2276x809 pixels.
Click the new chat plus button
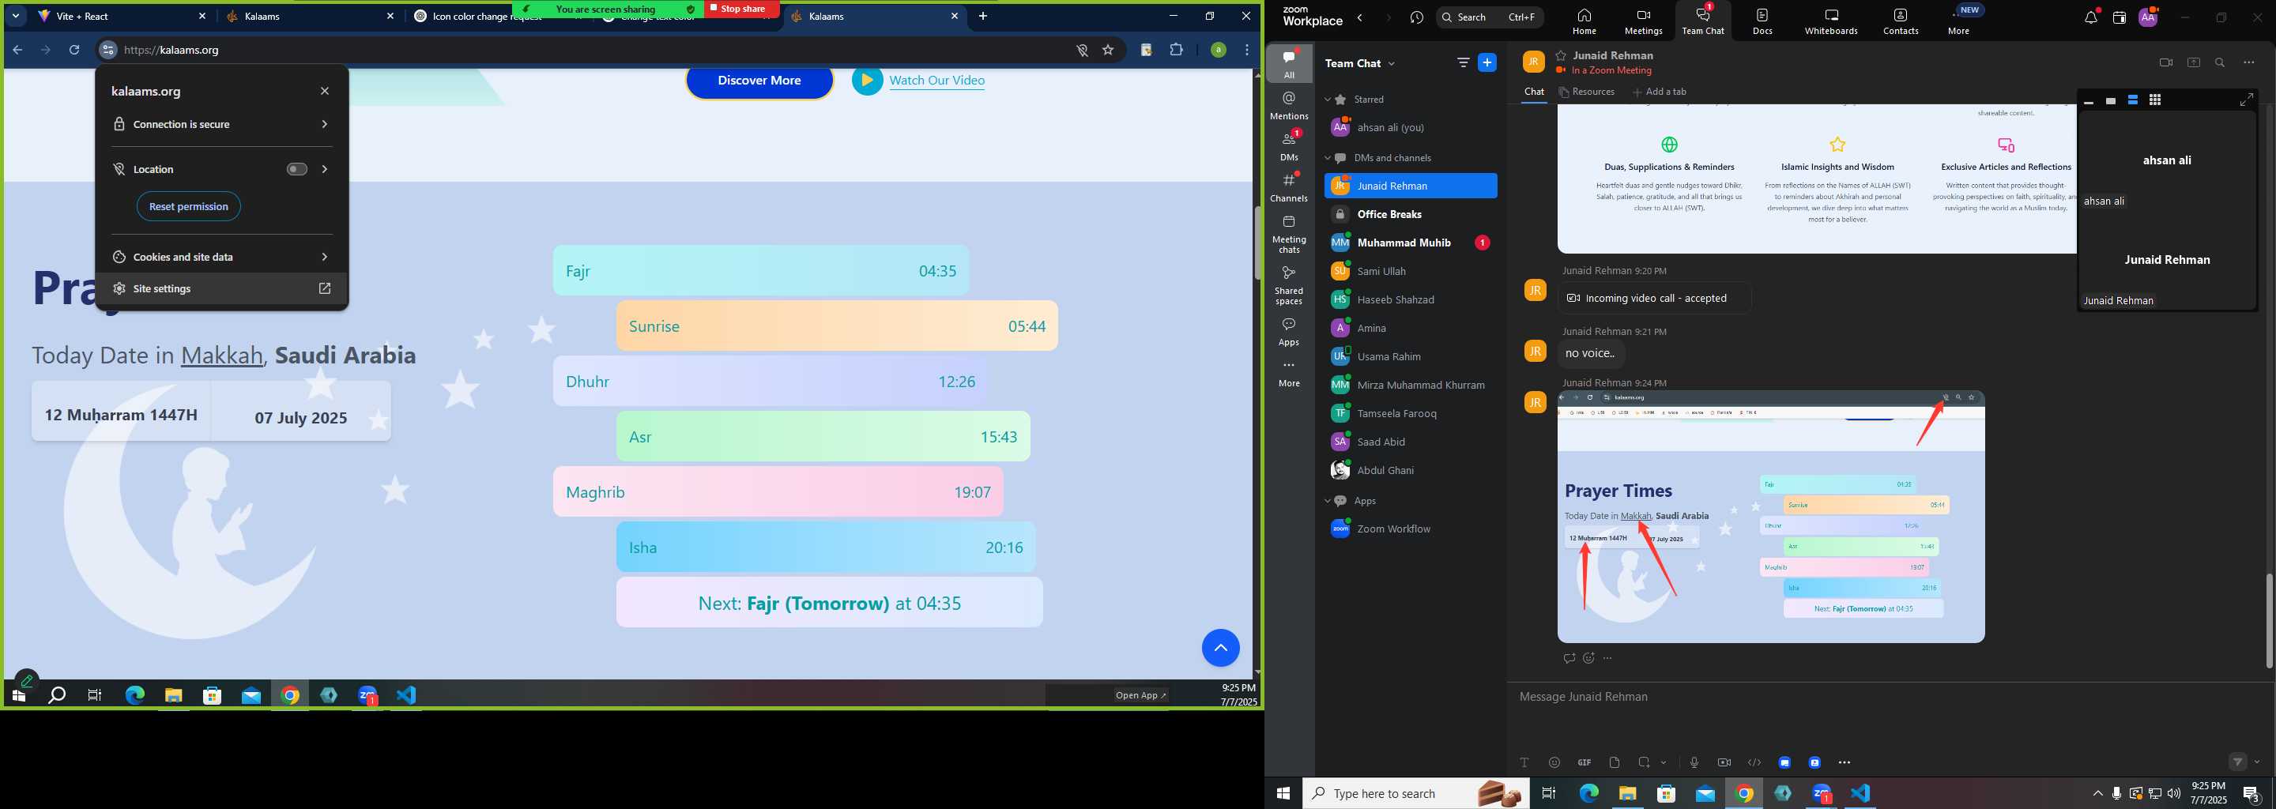[1488, 62]
